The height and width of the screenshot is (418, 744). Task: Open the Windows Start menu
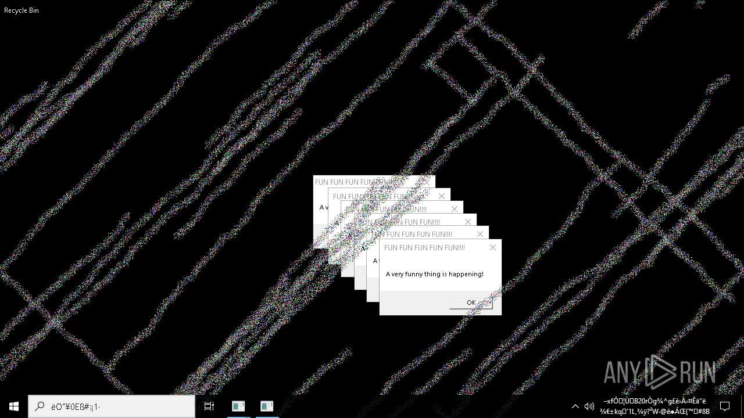(14, 406)
